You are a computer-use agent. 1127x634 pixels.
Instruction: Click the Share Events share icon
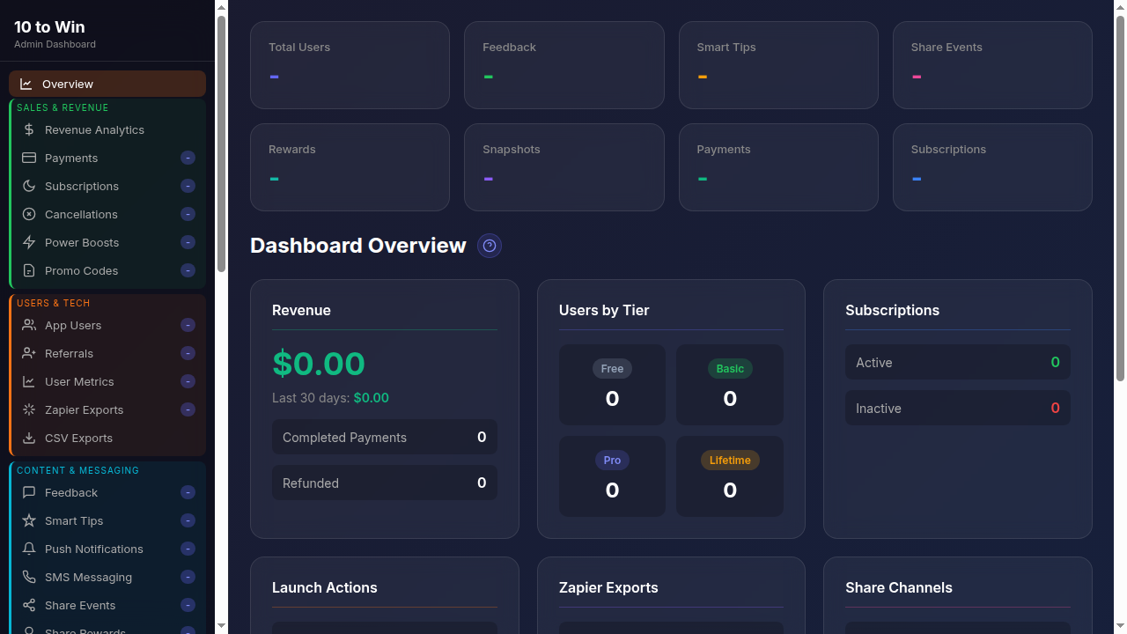(26, 605)
